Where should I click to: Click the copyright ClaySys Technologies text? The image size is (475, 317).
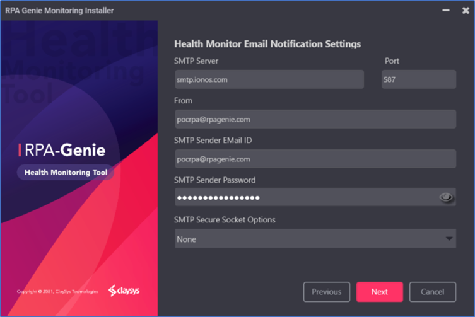(x=57, y=291)
